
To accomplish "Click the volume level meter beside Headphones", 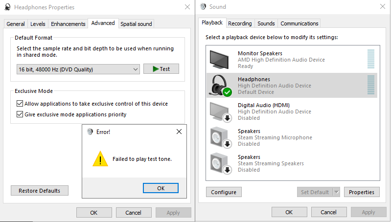I will pyautogui.click(x=371, y=85).
